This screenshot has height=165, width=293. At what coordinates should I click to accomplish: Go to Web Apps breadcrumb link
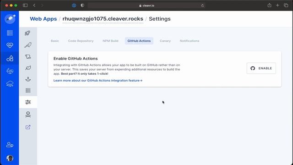(43, 19)
